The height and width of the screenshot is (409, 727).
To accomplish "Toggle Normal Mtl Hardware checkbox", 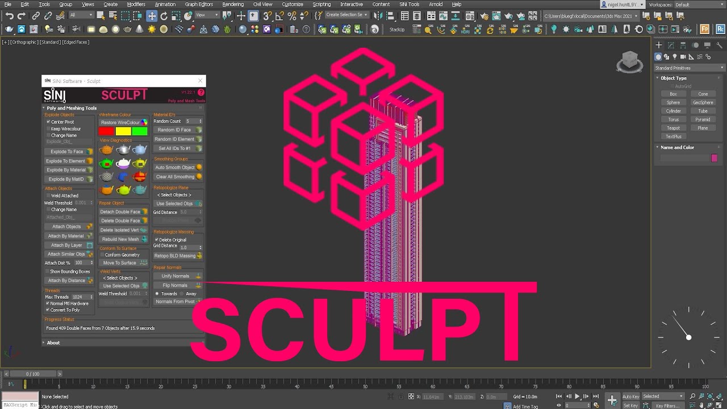I will [47, 303].
